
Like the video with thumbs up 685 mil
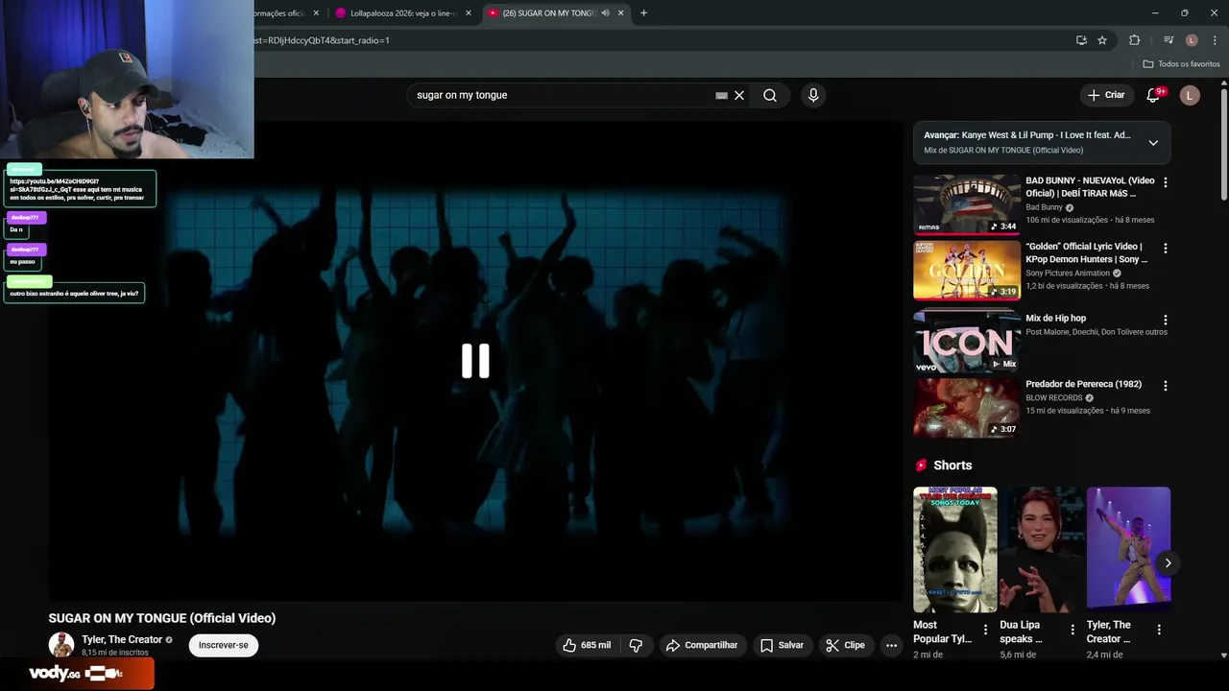(x=587, y=645)
